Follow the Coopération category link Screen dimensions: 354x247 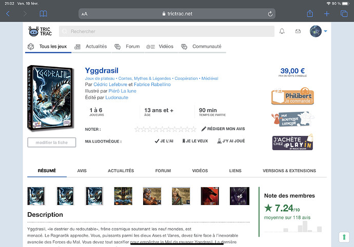[186, 78]
